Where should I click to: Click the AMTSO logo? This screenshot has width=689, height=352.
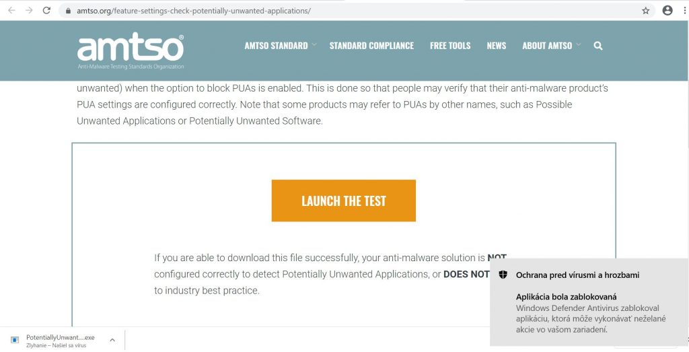(131, 51)
